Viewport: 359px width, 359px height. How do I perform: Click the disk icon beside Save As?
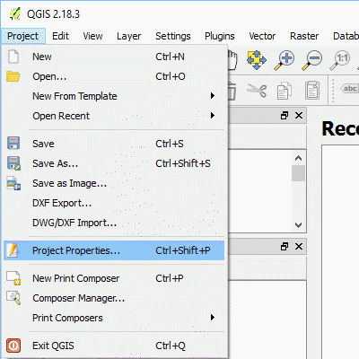click(x=13, y=163)
